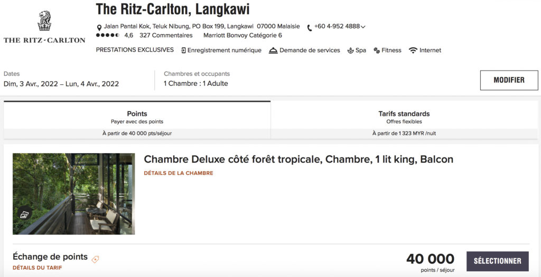This screenshot has width=541, height=277.
Task: Click the phone icon next to number
Action: pos(310,27)
